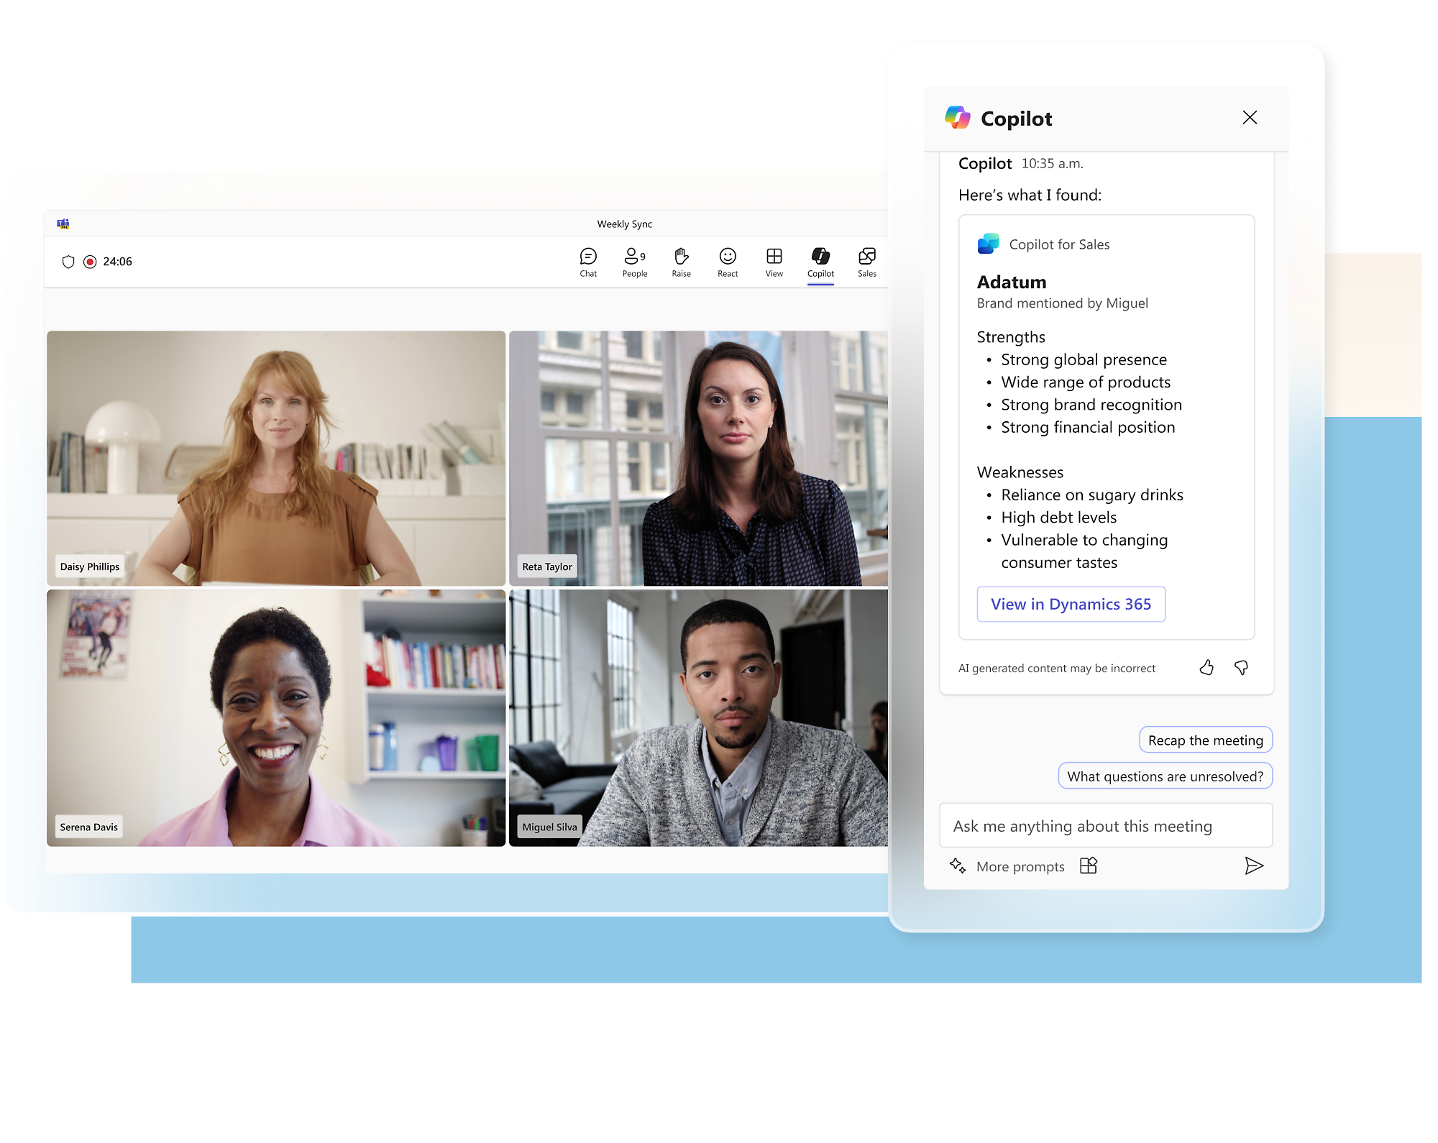Click the Miguel Silva name label
The width and height of the screenshot is (1438, 1143).
tap(550, 827)
